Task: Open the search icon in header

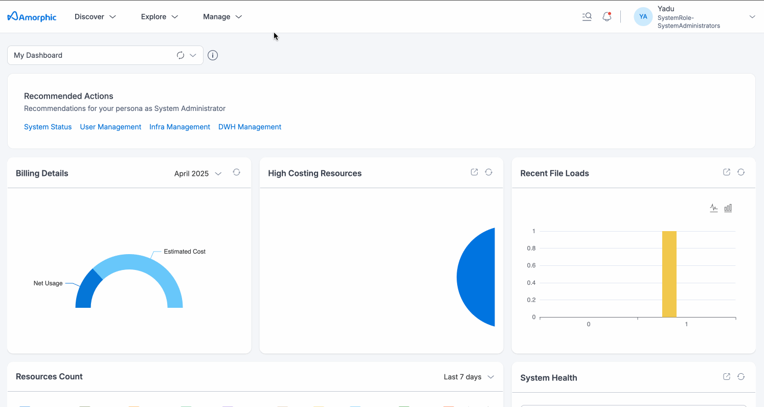Action: click(x=587, y=16)
